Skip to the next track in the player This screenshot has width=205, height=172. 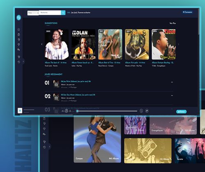(70, 111)
